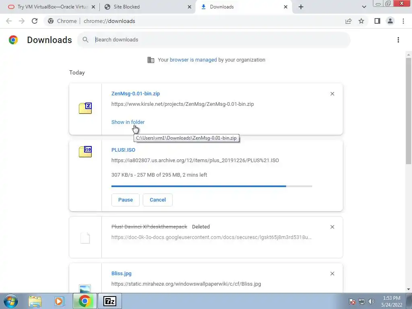Click the 'Deleted' status label
412x309 pixels.
click(201, 227)
